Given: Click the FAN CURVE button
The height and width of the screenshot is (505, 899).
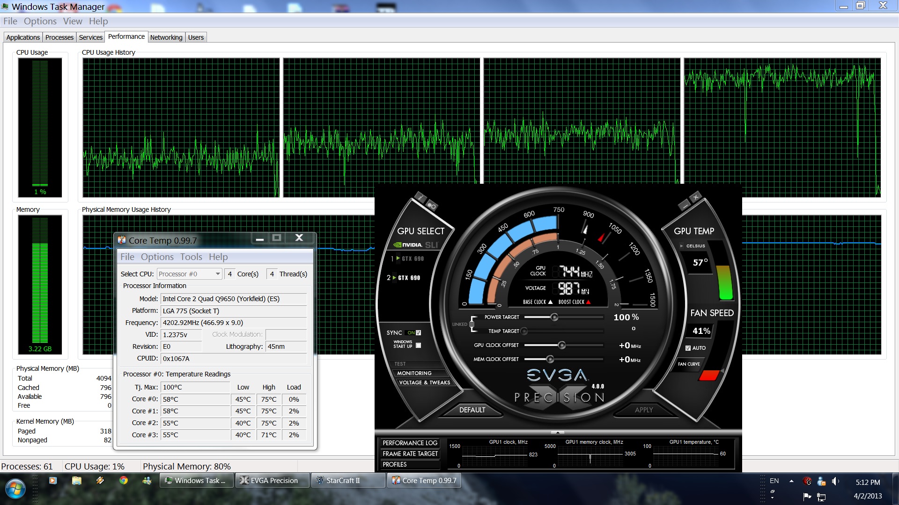Looking at the screenshot, I should pos(689,364).
